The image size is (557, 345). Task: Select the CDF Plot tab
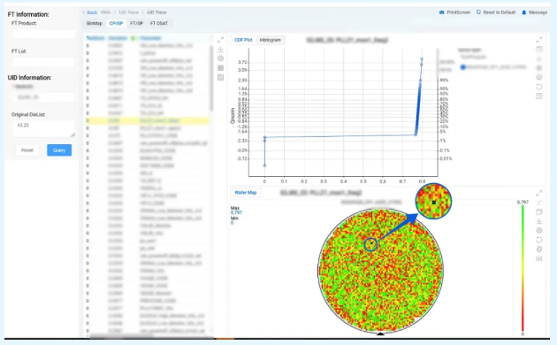[243, 40]
